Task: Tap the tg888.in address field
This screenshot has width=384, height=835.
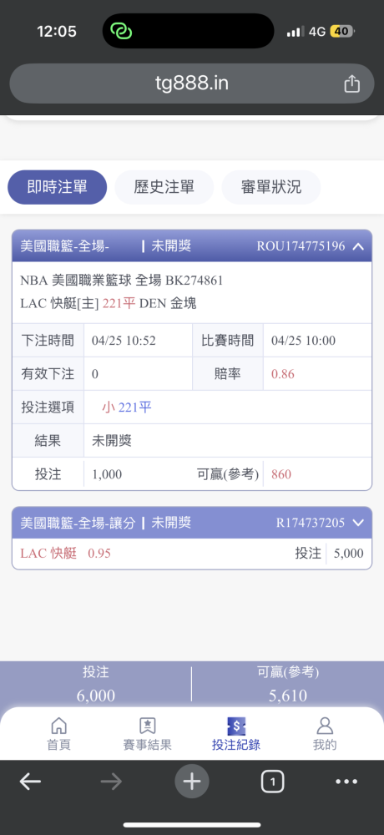Action: tap(192, 83)
